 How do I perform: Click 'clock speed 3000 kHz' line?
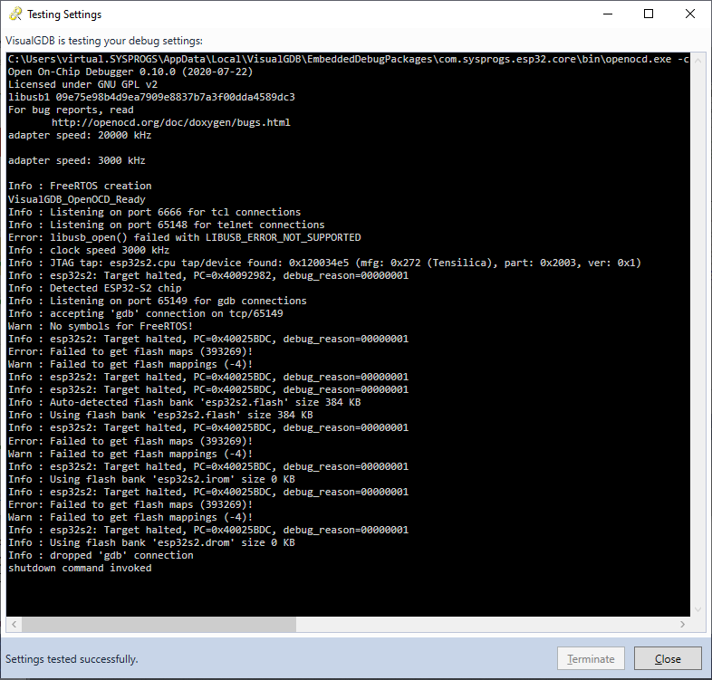coord(89,250)
